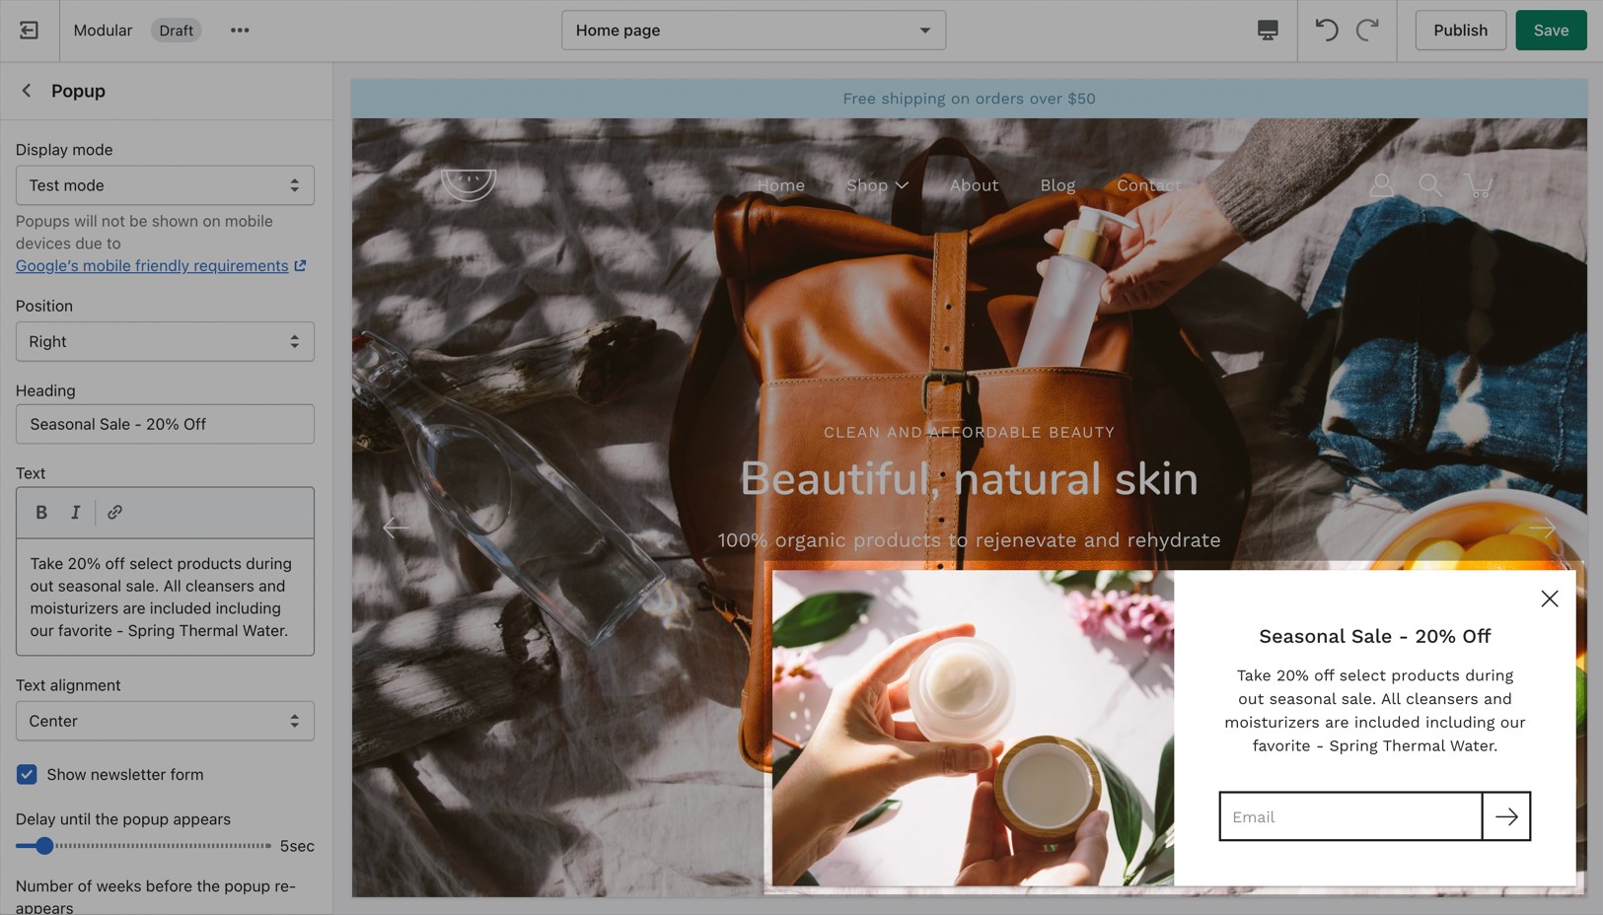Insert a link in the Text editor
Screen dimensions: 1603x915
(115, 512)
